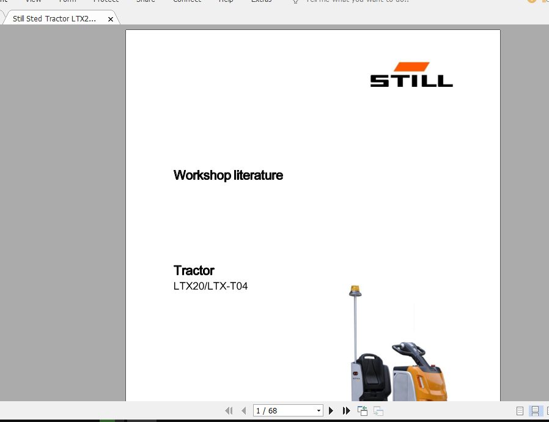
Task: Click the STILL logo on the page
Action: click(411, 75)
